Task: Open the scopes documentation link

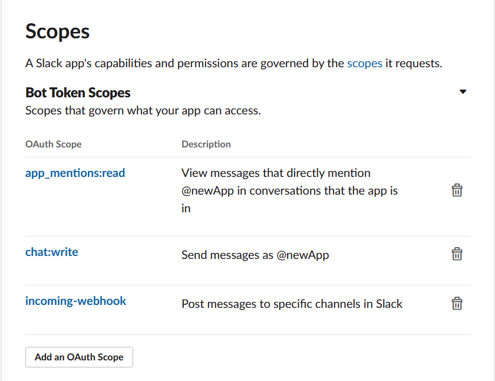Action: (364, 63)
